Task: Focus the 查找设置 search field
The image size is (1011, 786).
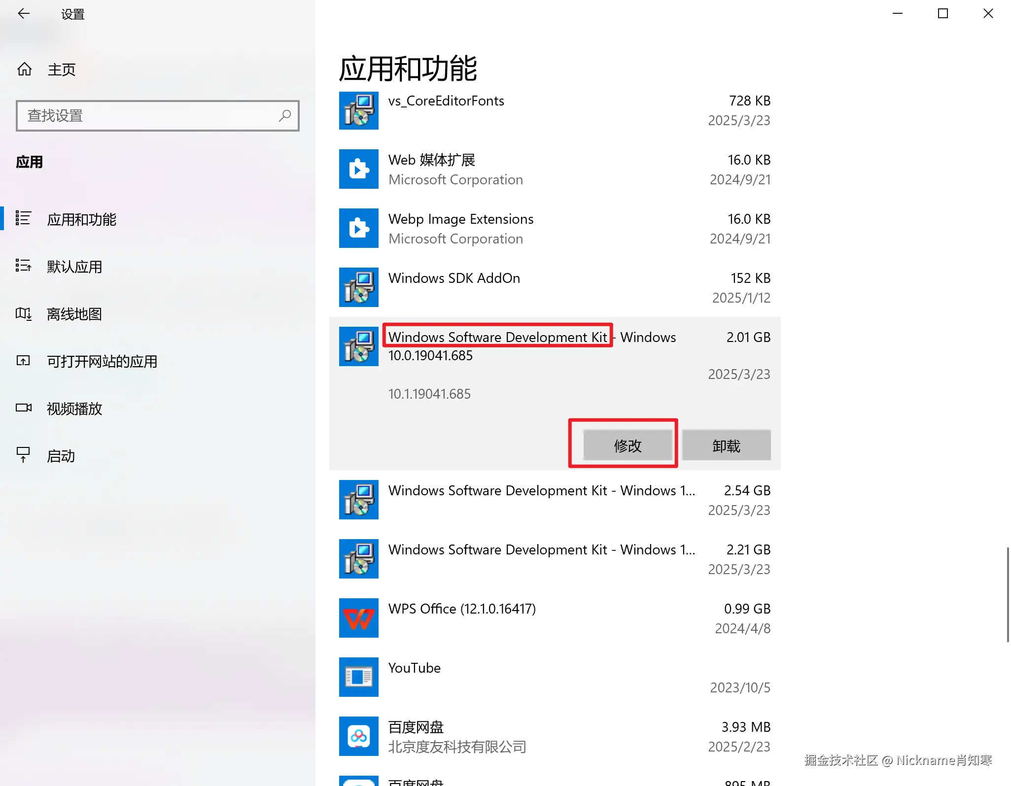Action: click(158, 116)
